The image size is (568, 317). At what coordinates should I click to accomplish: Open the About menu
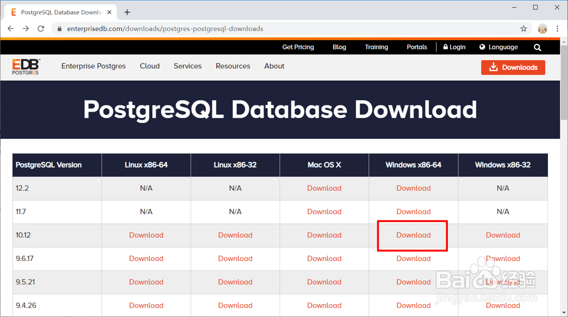point(274,66)
